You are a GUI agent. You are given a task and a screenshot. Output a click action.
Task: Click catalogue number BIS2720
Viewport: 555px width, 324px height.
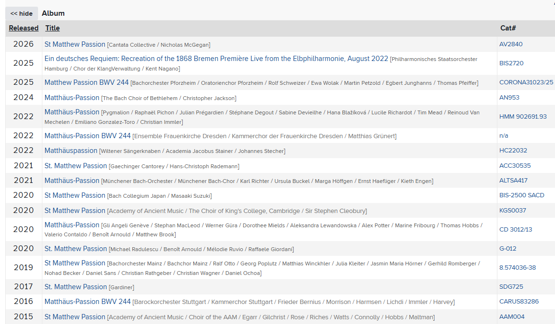click(x=511, y=63)
